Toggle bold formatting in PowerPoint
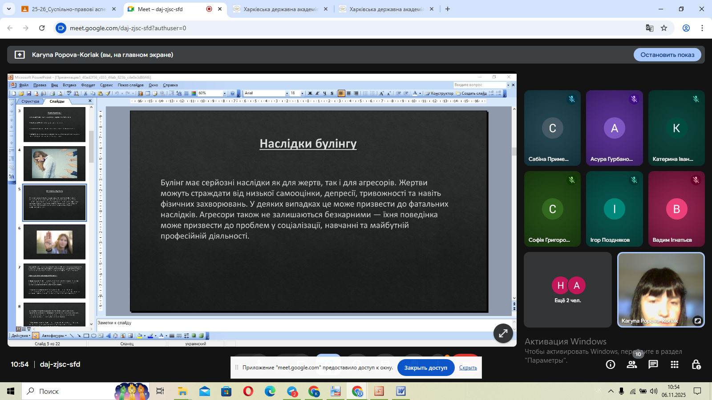712x400 pixels. pyautogui.click(x=310, y=93)
